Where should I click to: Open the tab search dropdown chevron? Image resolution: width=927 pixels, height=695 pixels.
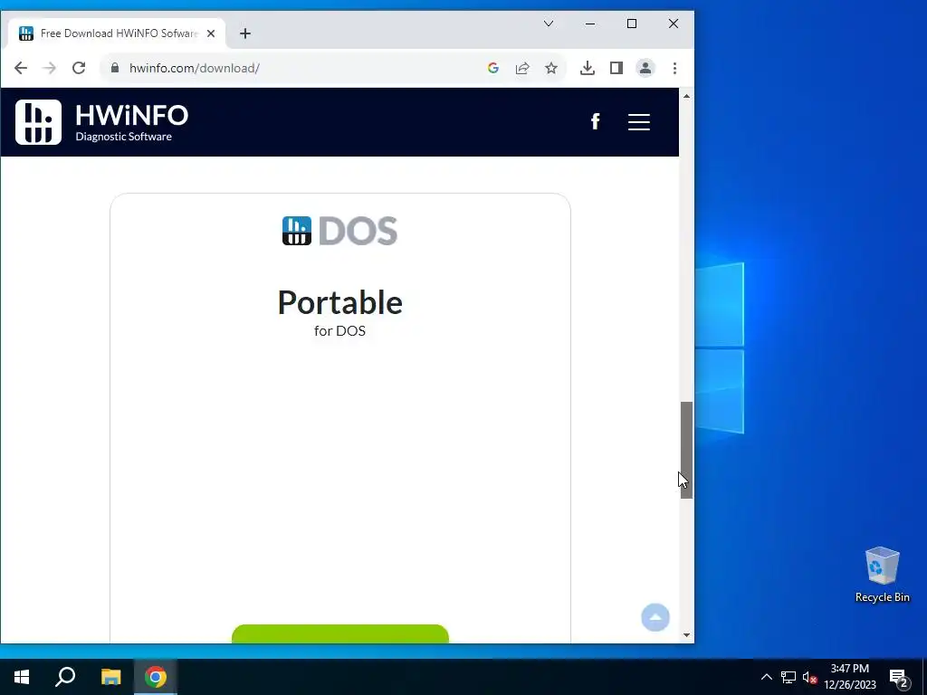[x=549, y=24]
